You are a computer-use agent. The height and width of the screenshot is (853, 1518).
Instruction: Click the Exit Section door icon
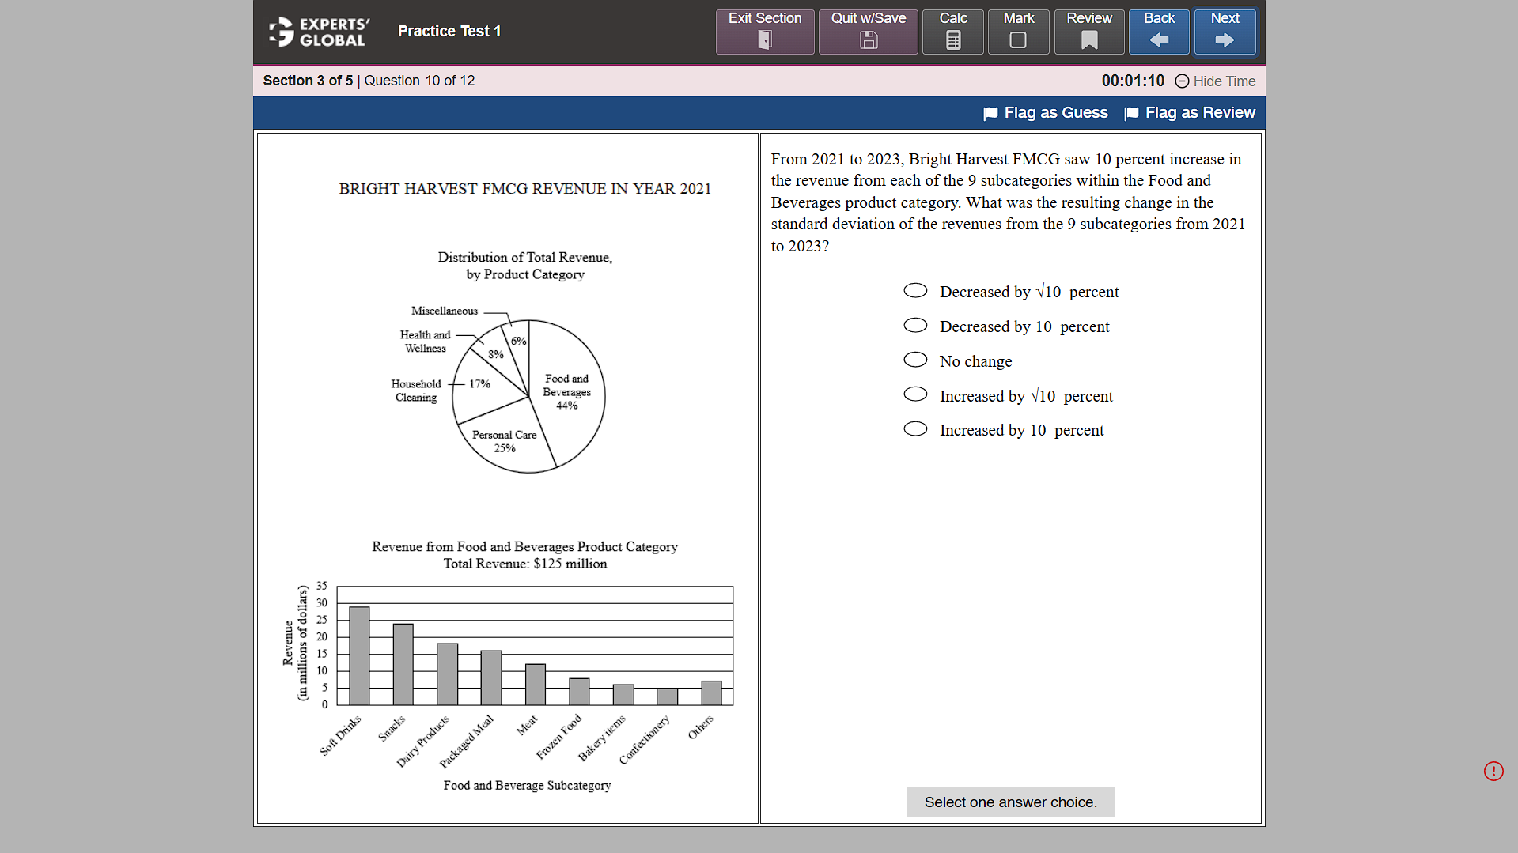click(x=764, y=40)
